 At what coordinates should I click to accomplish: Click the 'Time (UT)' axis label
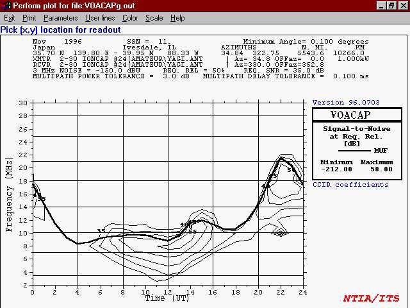click(x=167, y=298)
